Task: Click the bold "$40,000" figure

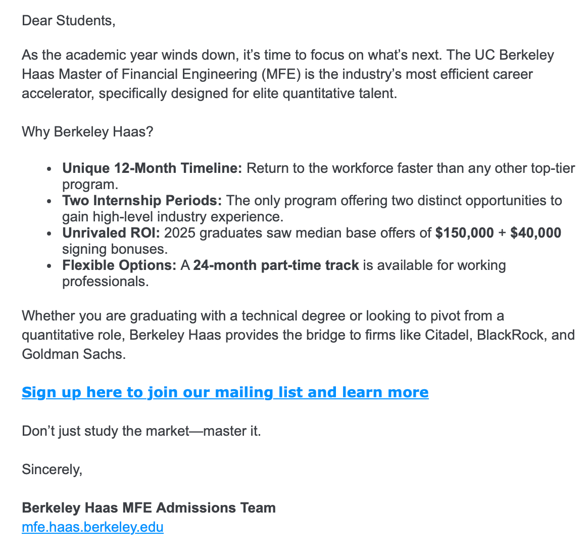Action: tap(535, 233)
